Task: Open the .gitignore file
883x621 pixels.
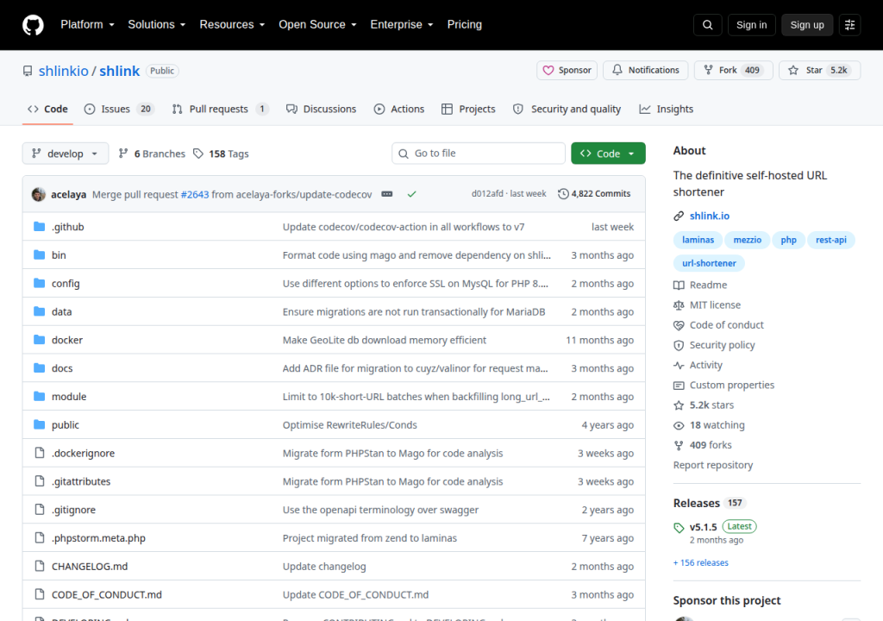Action: coord(74,510)
